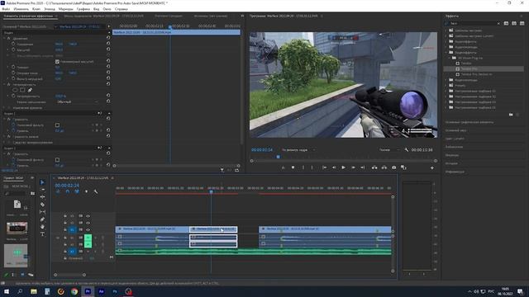Step forward one frame in Program monitor
Screen dimensions: 529x297
[353, 167]
